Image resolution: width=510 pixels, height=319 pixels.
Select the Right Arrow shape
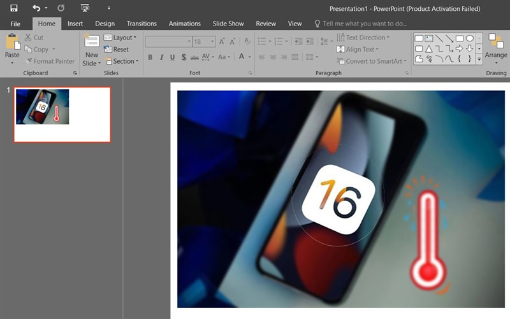pos(459,49)
